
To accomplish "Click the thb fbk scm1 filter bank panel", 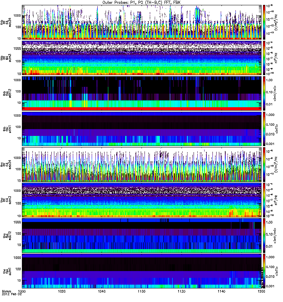I will click(141, 129).
